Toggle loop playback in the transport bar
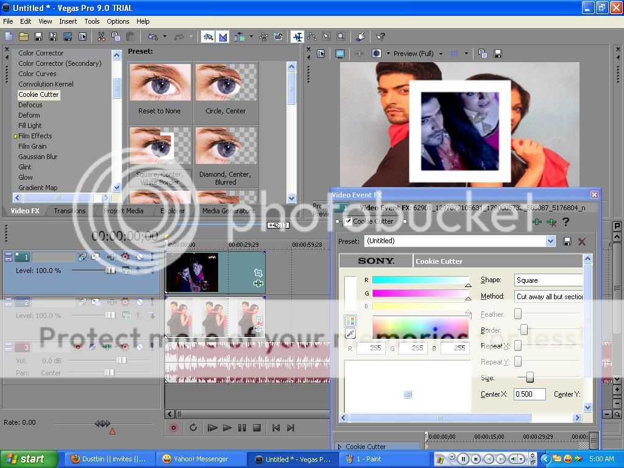The image size is (624, 468). click(x=193, y=428)
